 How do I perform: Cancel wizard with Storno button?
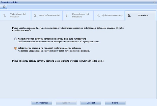115,103
